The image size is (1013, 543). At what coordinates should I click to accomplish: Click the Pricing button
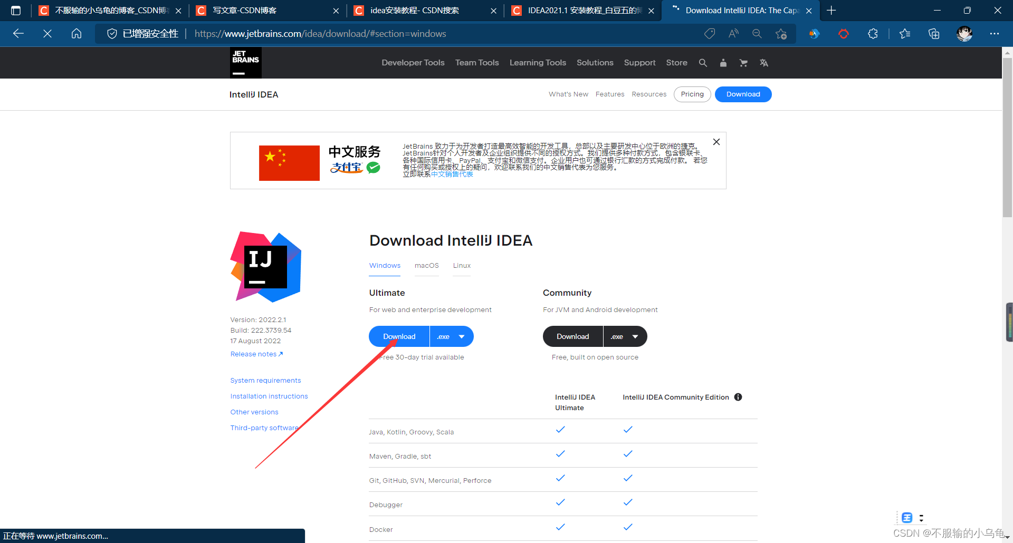tap(692, 94)
